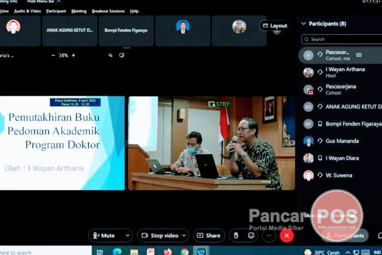
Task: Collapse the Participants panel chevron
Action: 303,23
